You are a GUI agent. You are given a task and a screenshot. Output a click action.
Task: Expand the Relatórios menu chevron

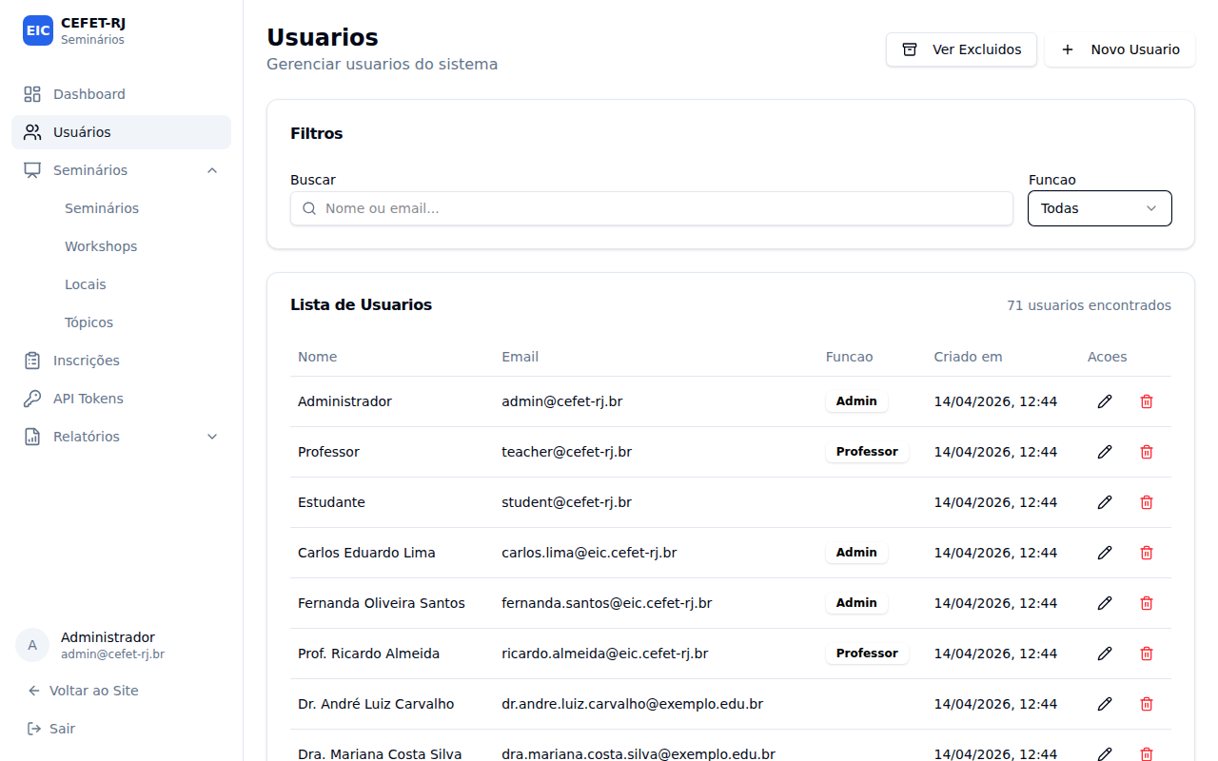coord(212,437)
